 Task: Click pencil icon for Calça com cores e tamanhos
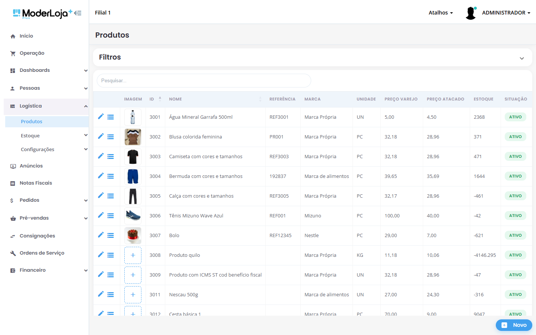point(100,195)
